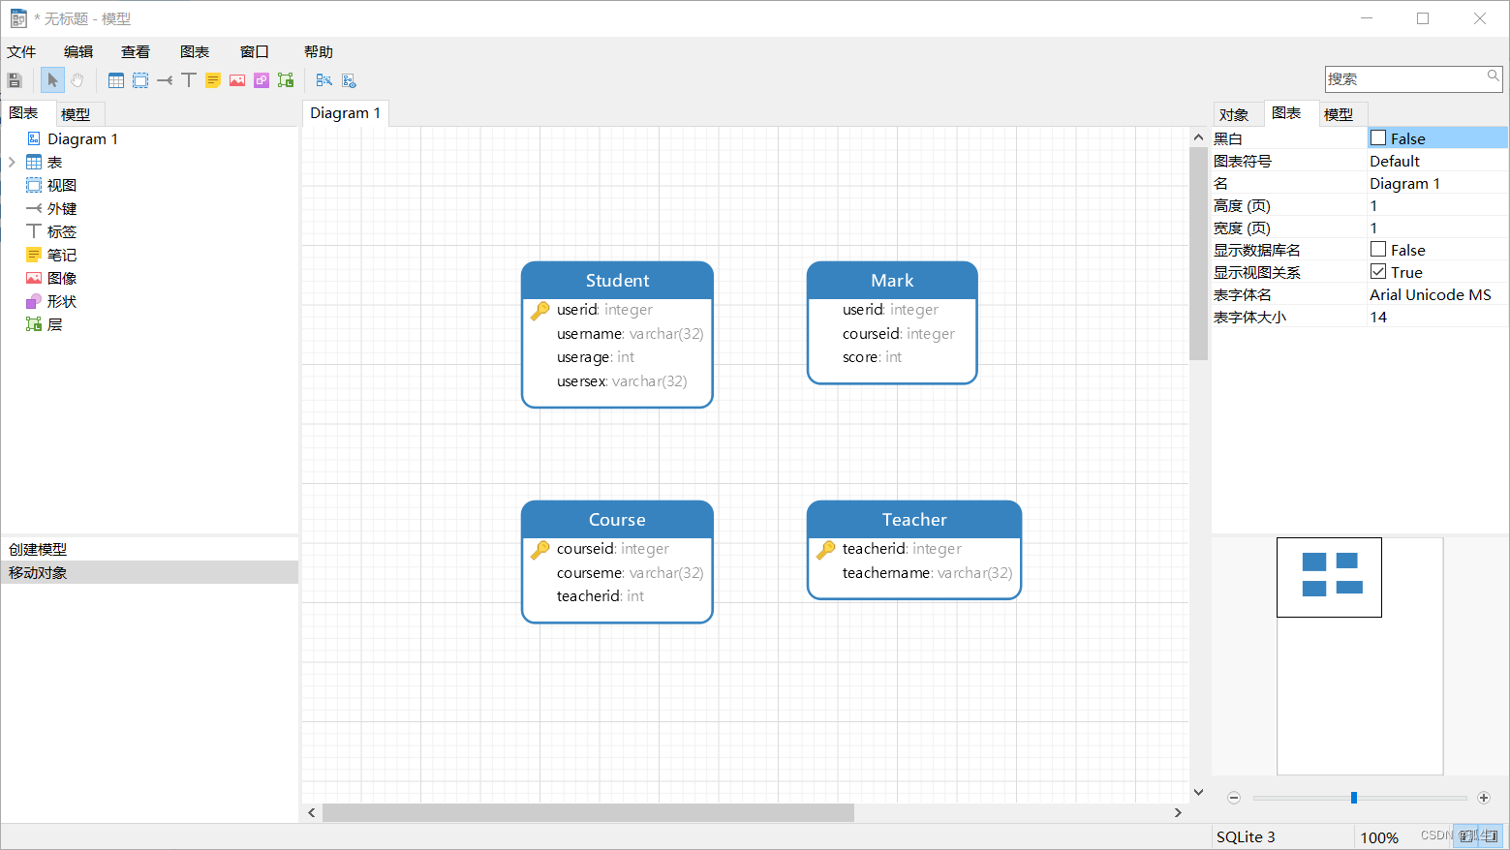Click the 表字体名 value Arial Unicode MS
The image size is (1510, 850).
click(x=1437, y=294)
